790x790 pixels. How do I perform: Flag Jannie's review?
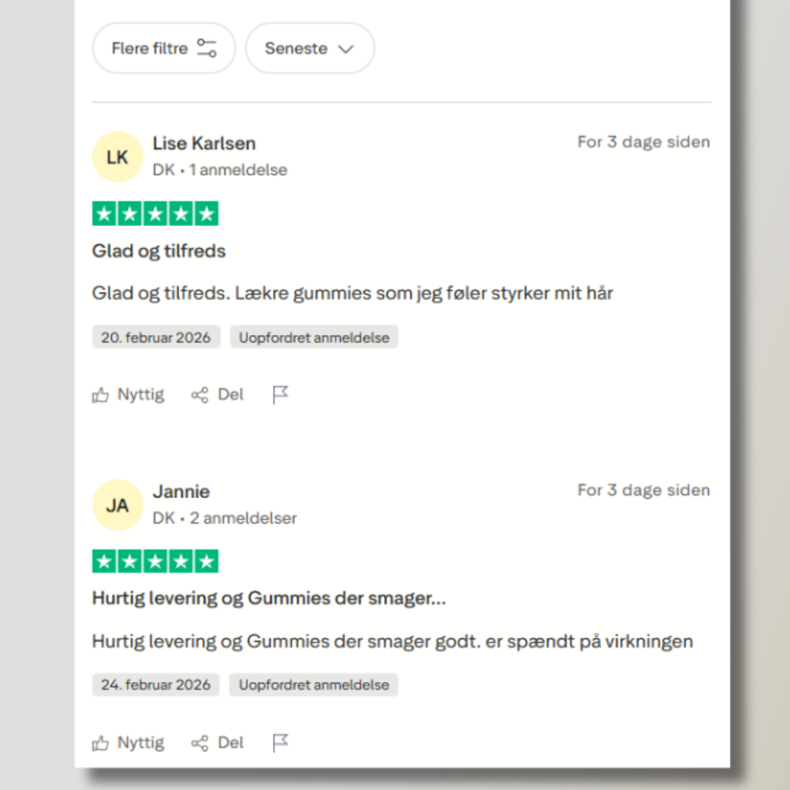[x=280, y=743]
